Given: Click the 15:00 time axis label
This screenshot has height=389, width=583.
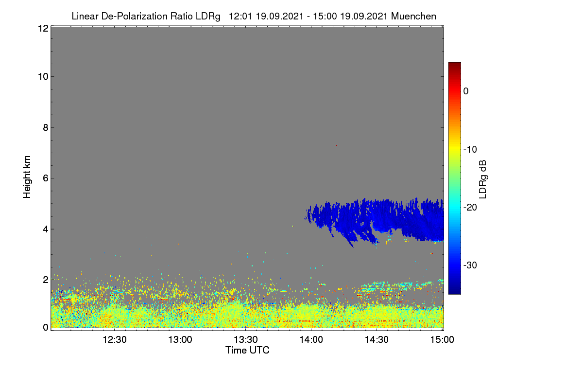Looking at the screenshot, I should coord(442,339).
